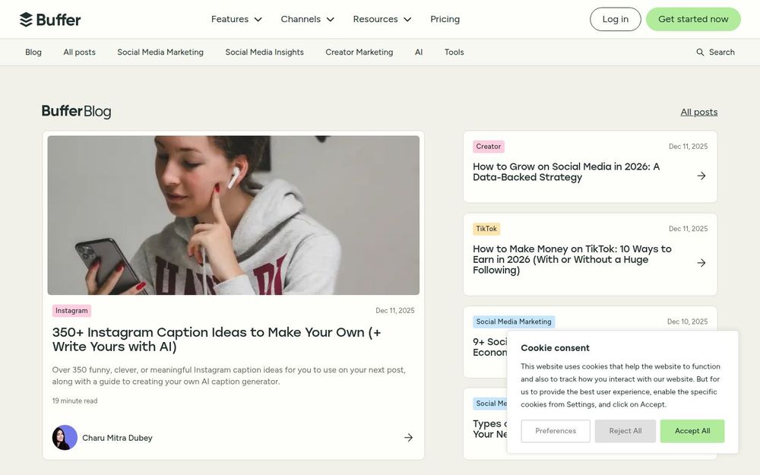Expand the Channels dropdown chevron
Image resolution: width=760 pixels, height=475 pixels.
(331, 20)
